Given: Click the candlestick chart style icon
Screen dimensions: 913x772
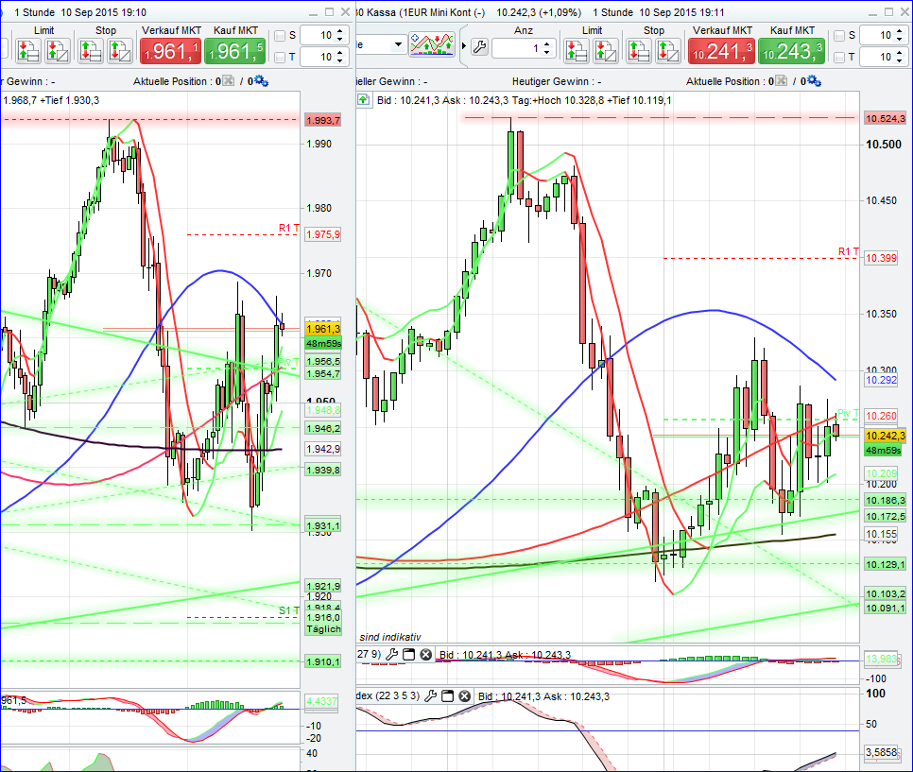Looking at the screenshot, I should (431, 43).
